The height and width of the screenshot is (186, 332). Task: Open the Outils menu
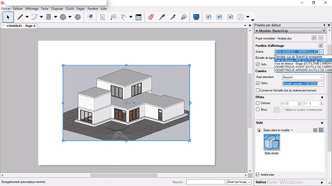click(70, 9)
